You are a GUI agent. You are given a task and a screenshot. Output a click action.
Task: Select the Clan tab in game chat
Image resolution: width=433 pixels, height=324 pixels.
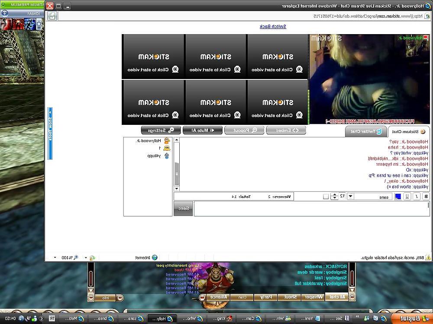242,297
